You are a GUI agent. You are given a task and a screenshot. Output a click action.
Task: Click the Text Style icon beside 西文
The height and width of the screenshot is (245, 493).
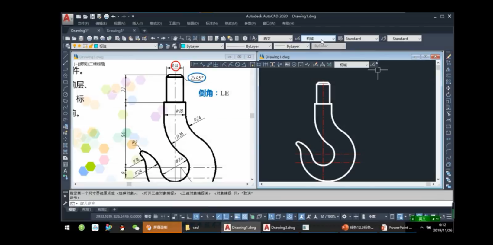(254, 38)
